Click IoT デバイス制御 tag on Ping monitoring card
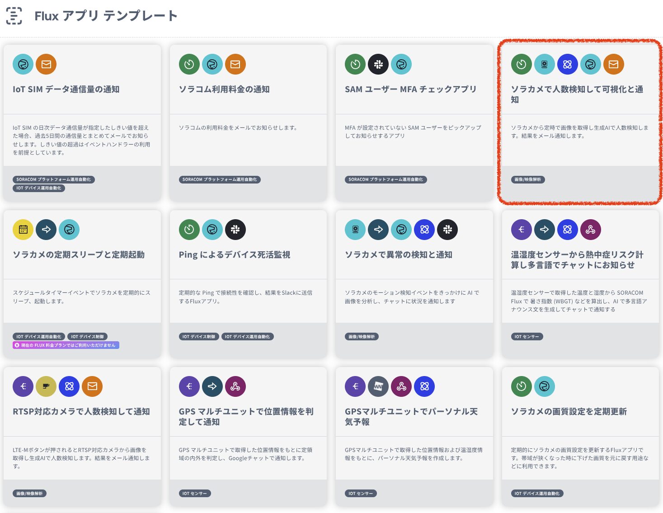663x513 pixels. [x=199, y=337]
